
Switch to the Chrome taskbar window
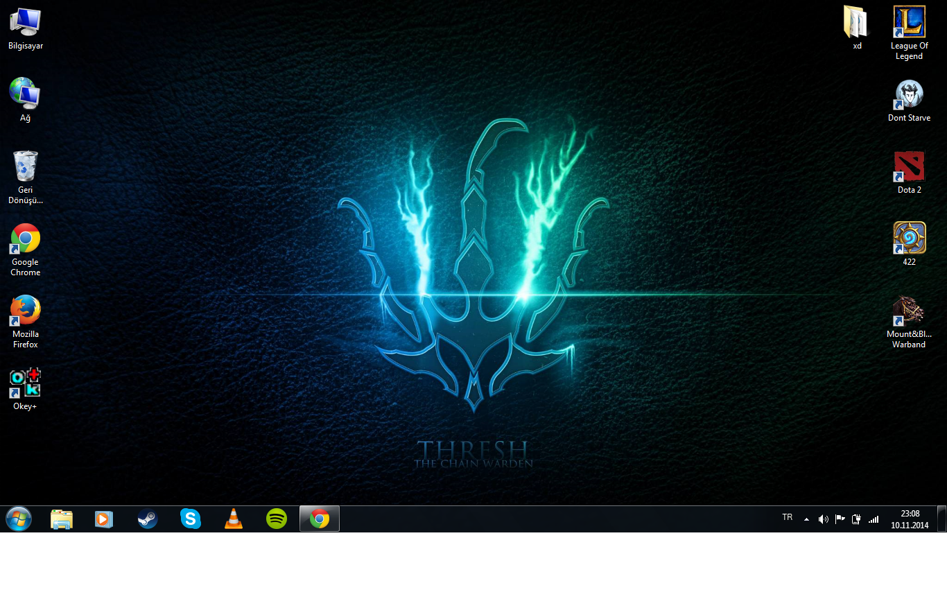tap(320, 519)
